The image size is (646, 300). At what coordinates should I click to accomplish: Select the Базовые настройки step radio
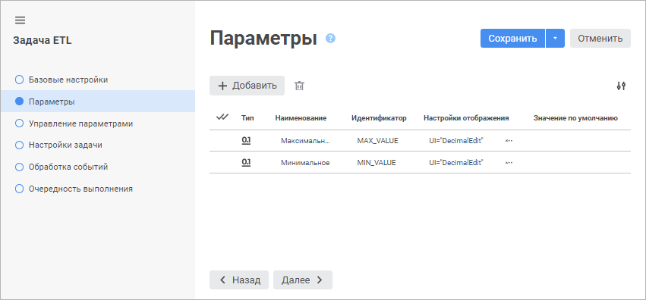click(20, 80)
